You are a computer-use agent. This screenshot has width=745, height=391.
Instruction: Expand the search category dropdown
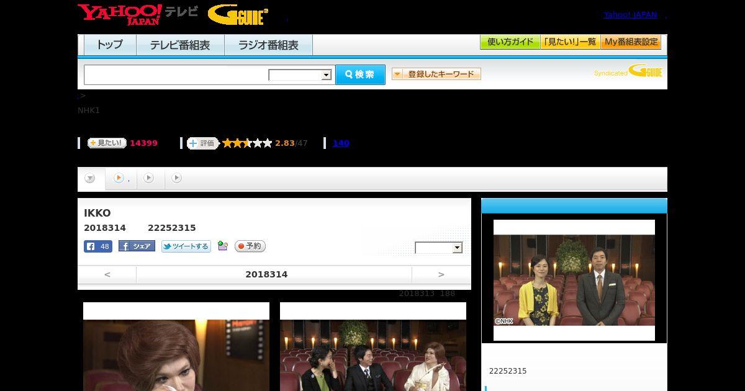[x=300, y=75]
